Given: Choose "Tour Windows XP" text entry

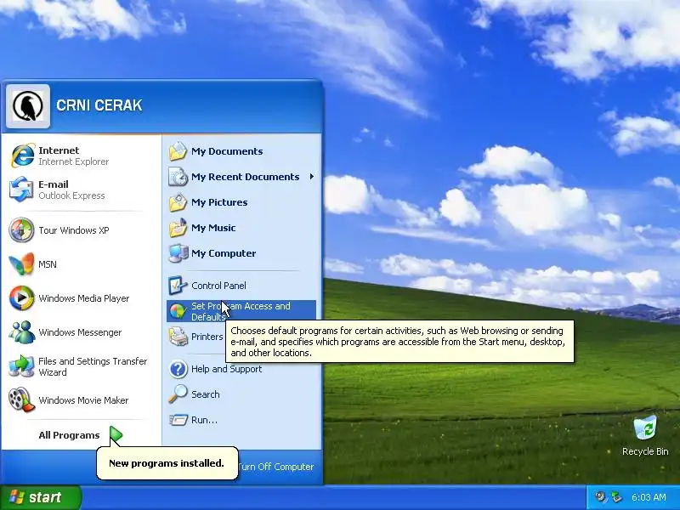Looking at the screenshot, I should point(74,230).
